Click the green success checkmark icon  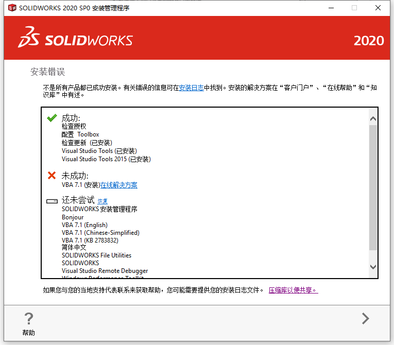point(52,118)
